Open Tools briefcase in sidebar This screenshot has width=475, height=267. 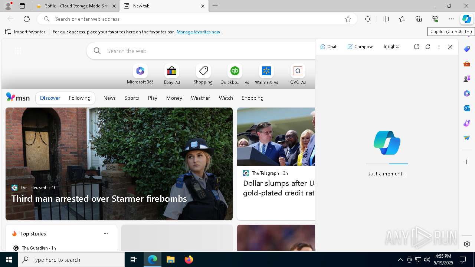[x=467, y=64]
